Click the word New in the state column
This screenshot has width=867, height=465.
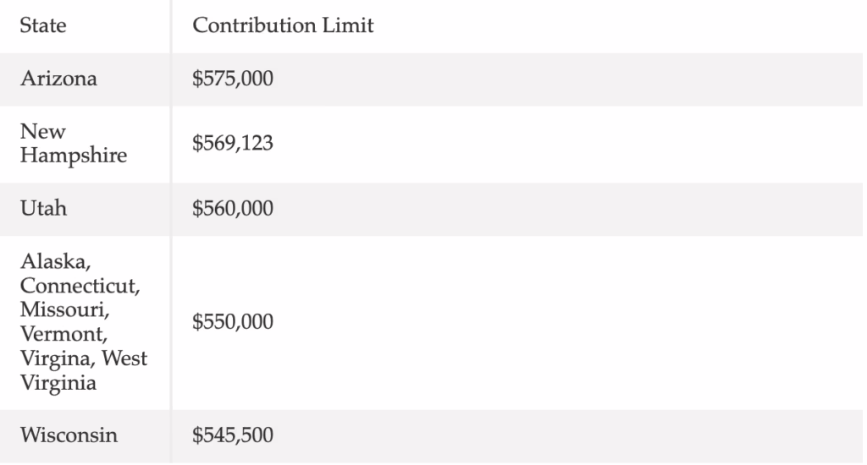pyautogui.click(x=43, y=132)
